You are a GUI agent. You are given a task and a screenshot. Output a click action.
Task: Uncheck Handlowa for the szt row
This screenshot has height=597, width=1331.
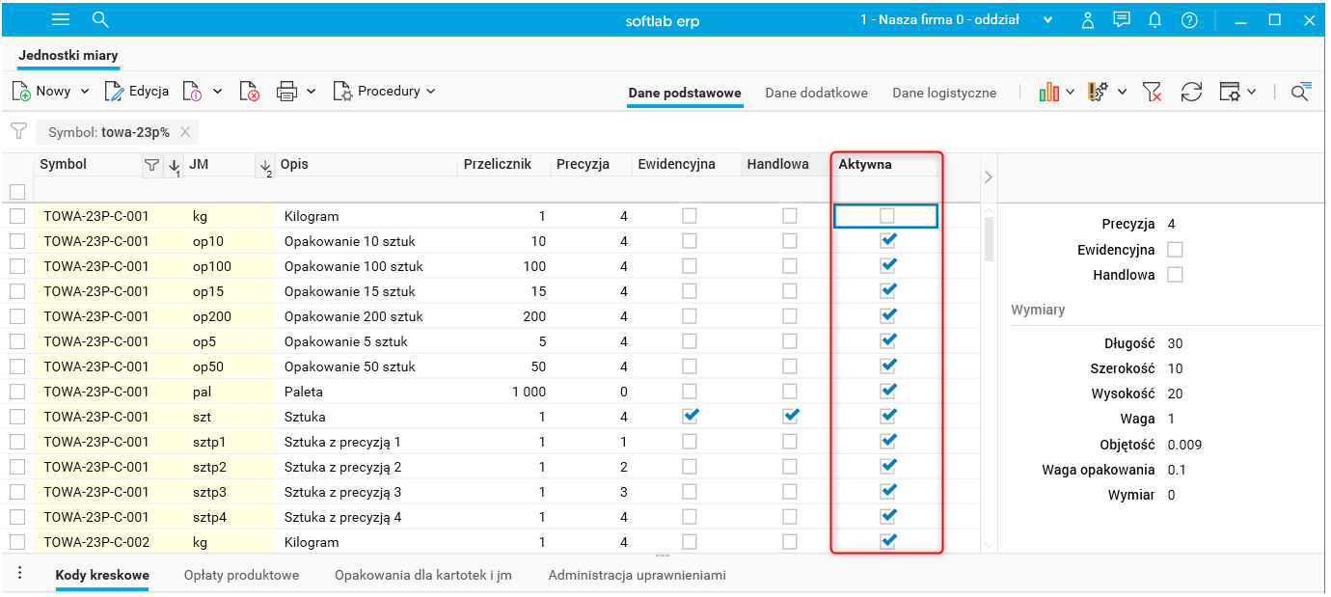(790, 417)
